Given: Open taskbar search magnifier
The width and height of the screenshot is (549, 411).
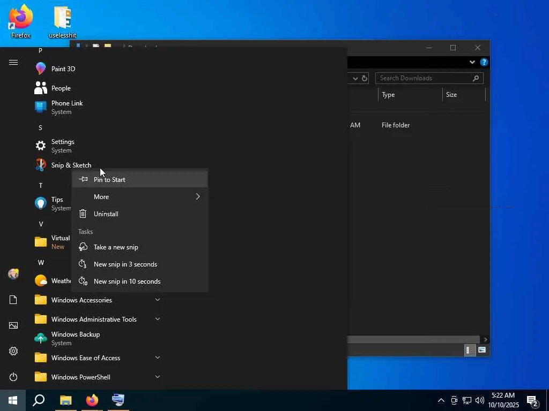Looking at the screenshot, I should [x=39, y=400].
